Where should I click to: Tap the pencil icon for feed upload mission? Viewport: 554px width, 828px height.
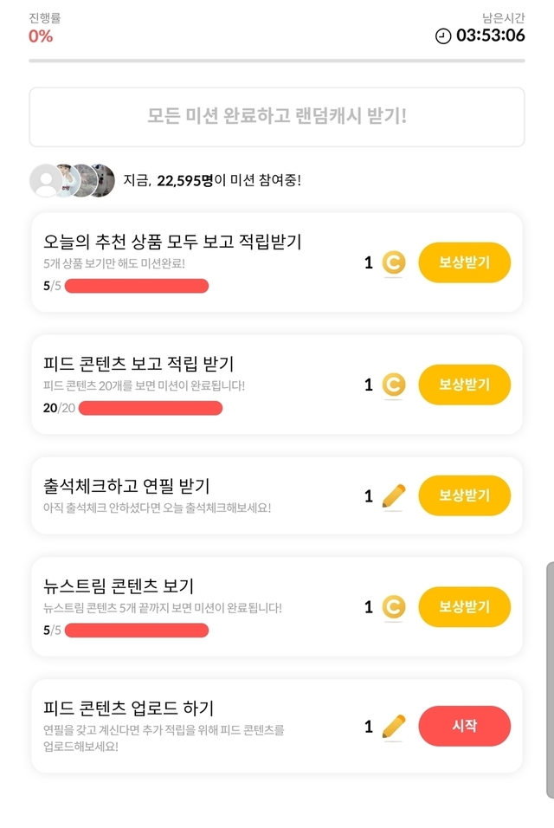pos(394,726)
